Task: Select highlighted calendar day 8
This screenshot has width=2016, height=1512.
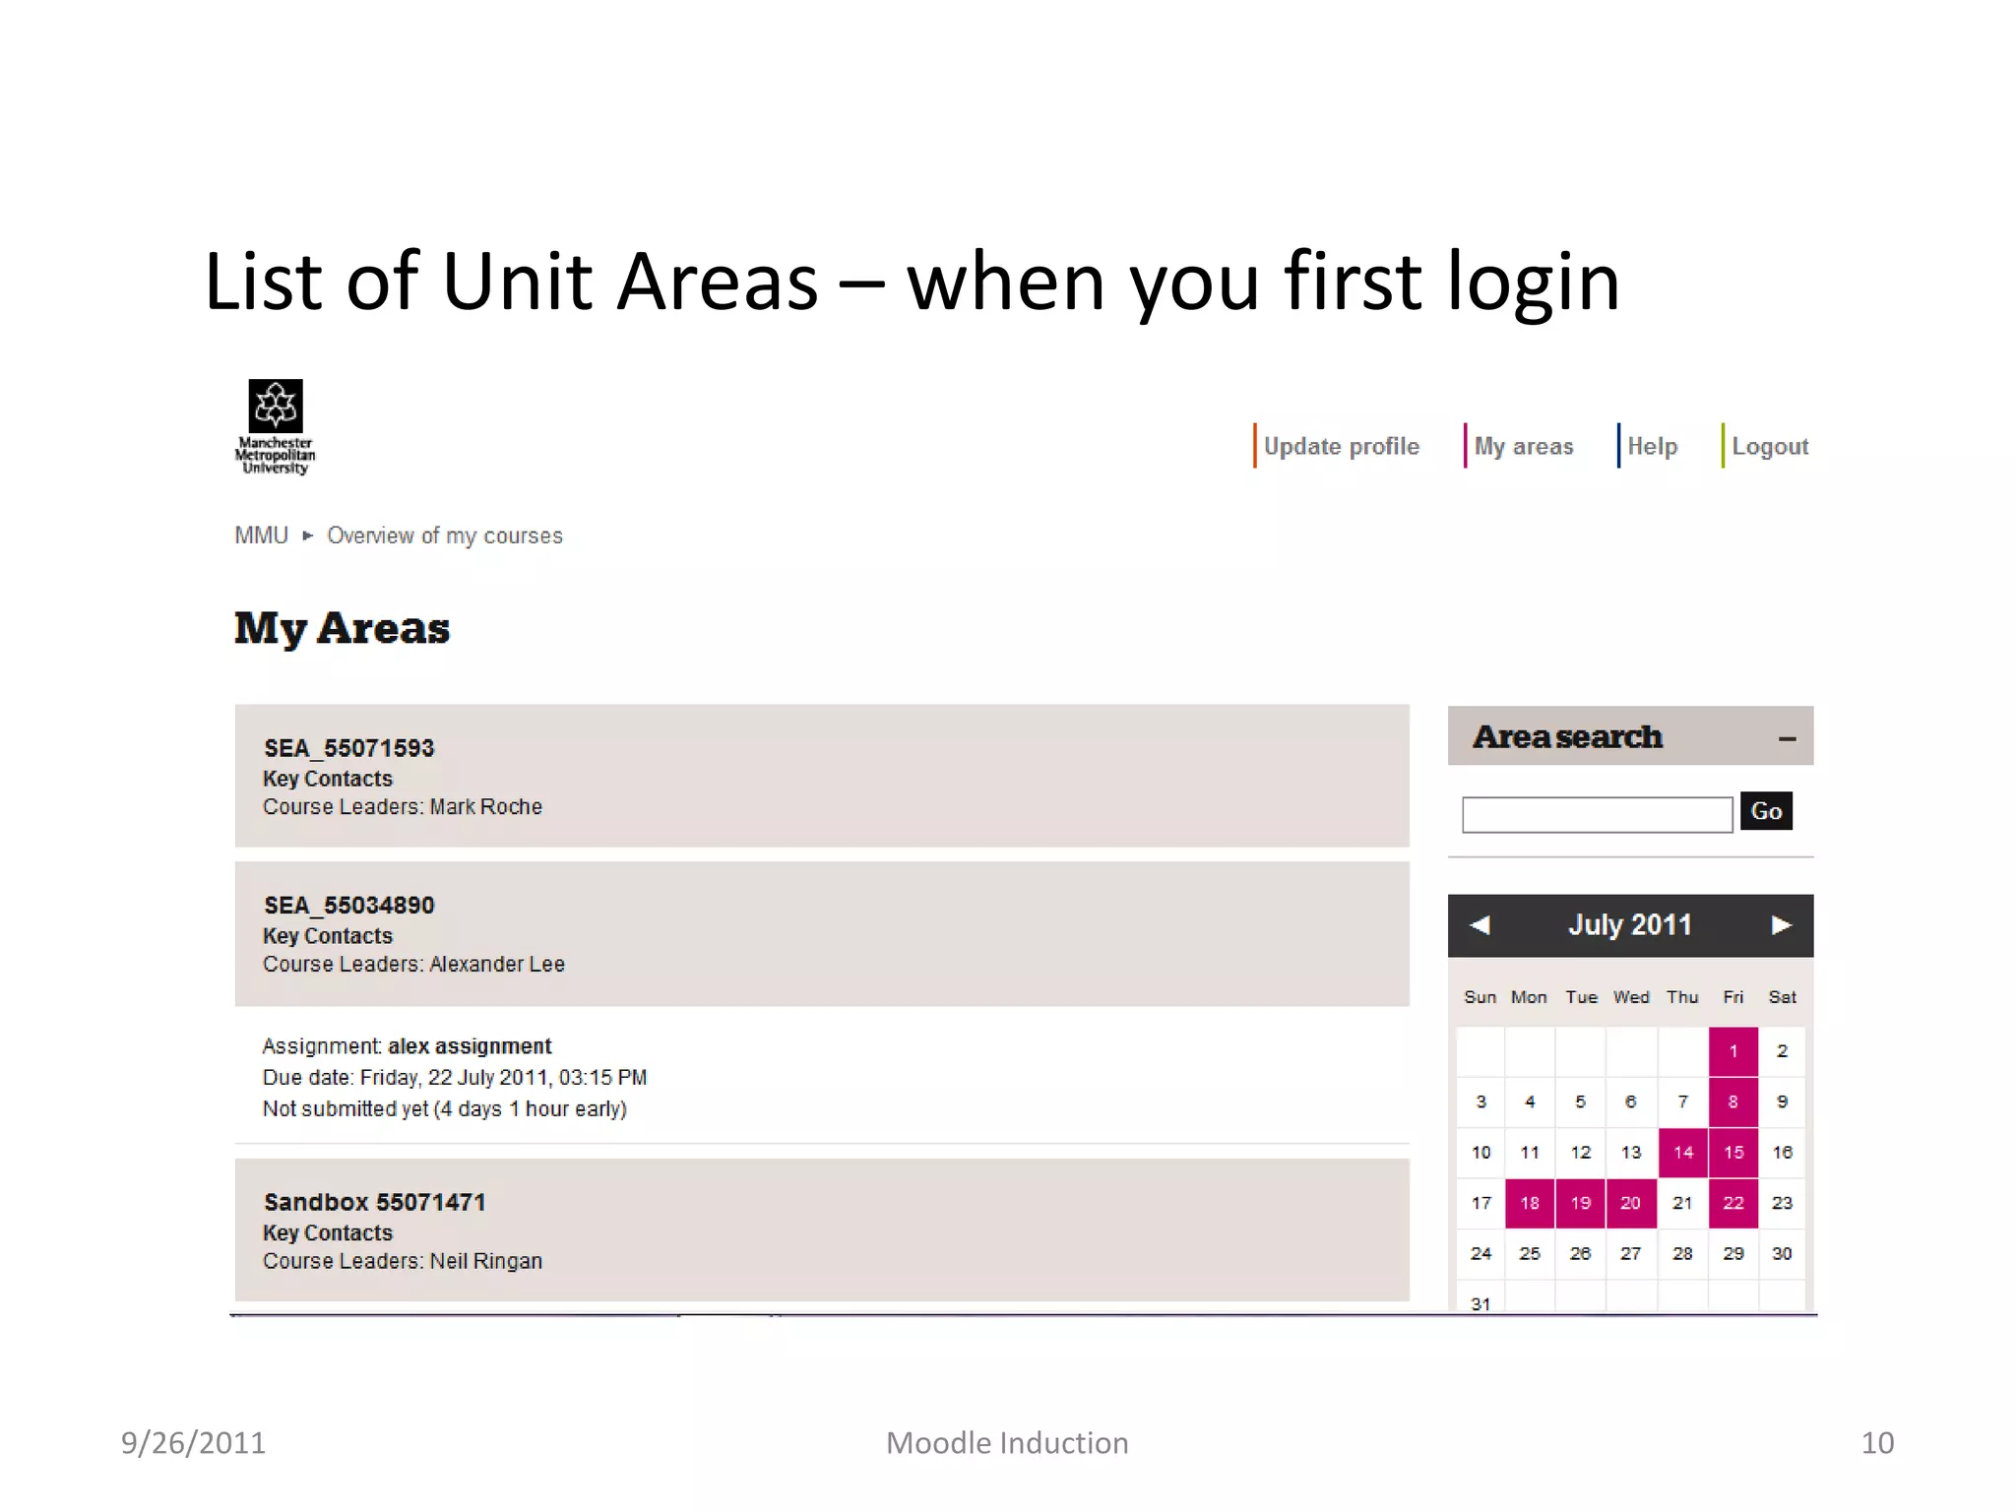Action: pyautogui.click(x=1733, y=1102)
